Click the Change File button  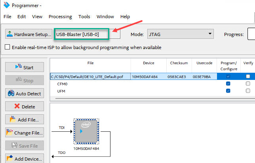[24, 133]
